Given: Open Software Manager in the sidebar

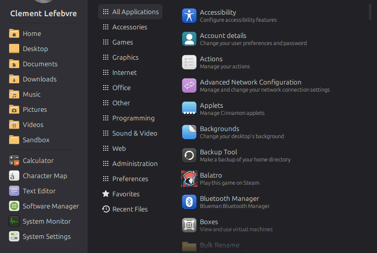Looking at the screenshot, I should click(51, 206).
